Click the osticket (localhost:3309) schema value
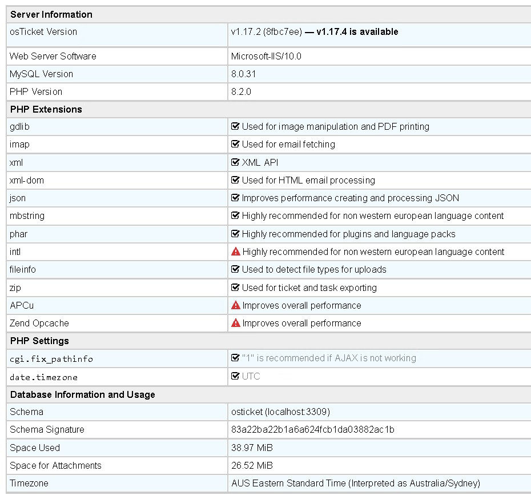The height and width of the screenshot is (495, 531). click(x=280, y=412)
